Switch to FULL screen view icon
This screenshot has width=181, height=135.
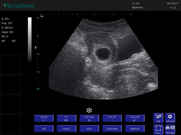(x=158, y=129)
